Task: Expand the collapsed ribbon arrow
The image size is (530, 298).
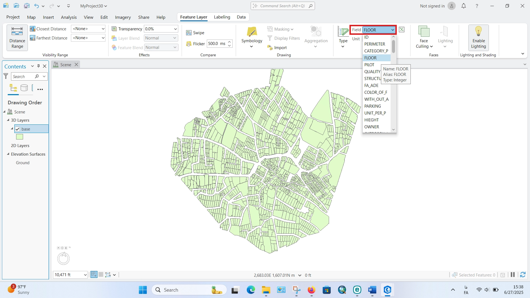Action: pos(523,54)
